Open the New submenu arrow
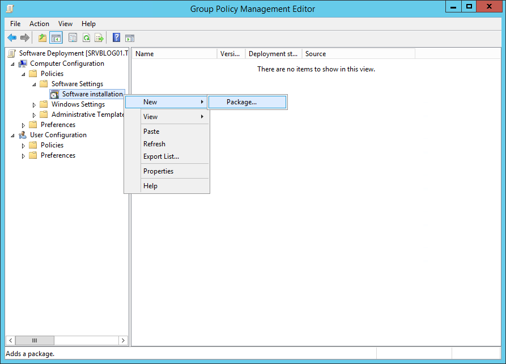506x364 pixels. (x=202, y=101)
